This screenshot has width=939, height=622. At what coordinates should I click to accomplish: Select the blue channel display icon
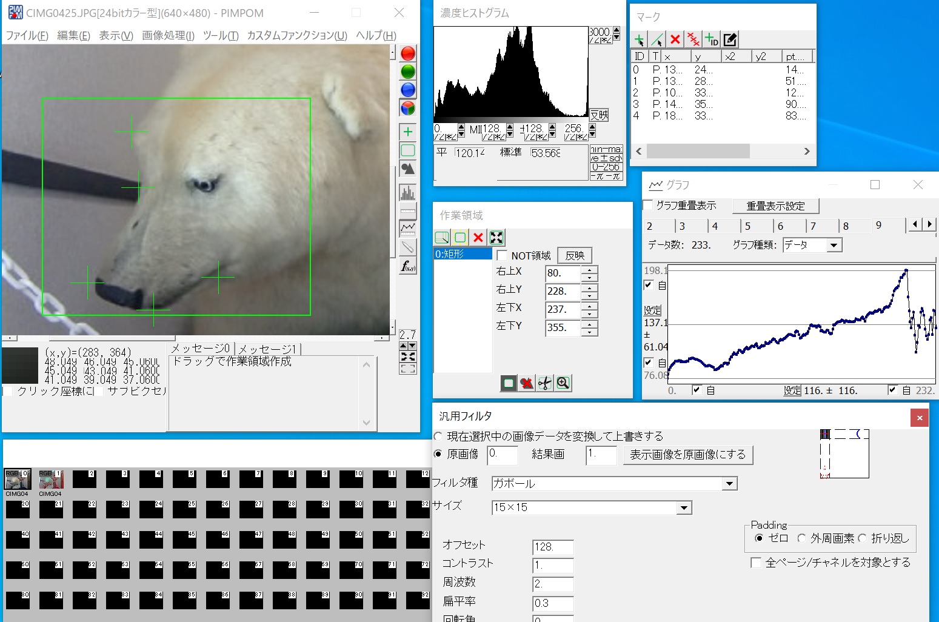pos(407,89)
